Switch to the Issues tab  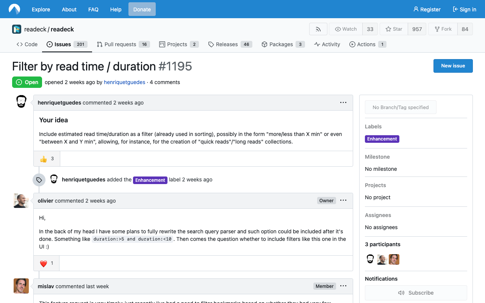click(x=67, y=44)
